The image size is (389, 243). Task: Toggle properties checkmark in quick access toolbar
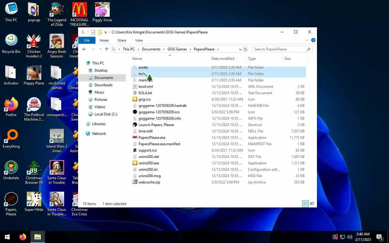point(93,32)
